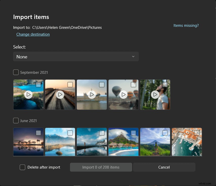Cancel the import dialog

coord(164,167)
